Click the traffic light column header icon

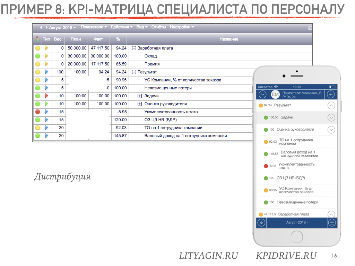point(37,39)
